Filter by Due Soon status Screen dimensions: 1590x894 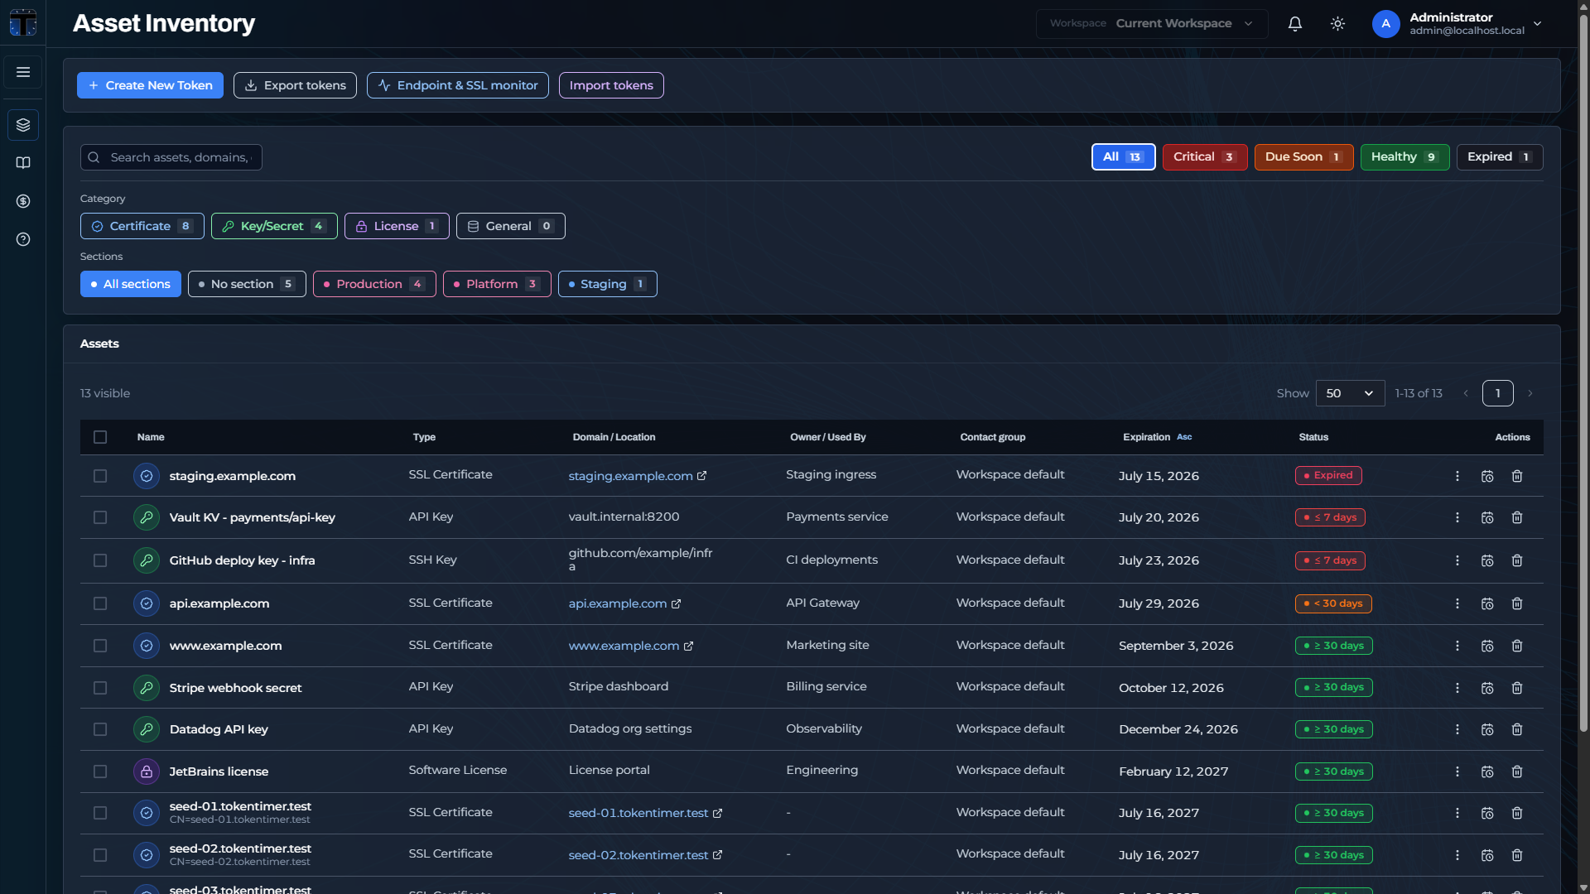[1303, 157]
